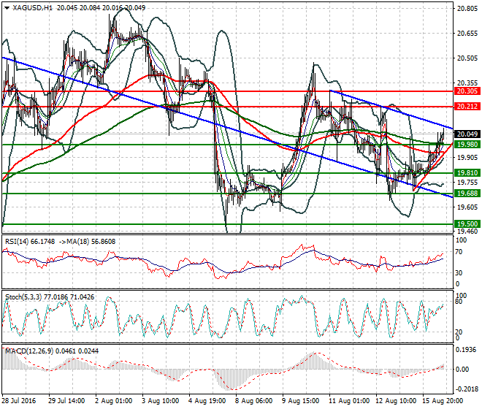Click the 4 Aug 19:00 time label
482x409 pixels.
click(x=207, y=401)
